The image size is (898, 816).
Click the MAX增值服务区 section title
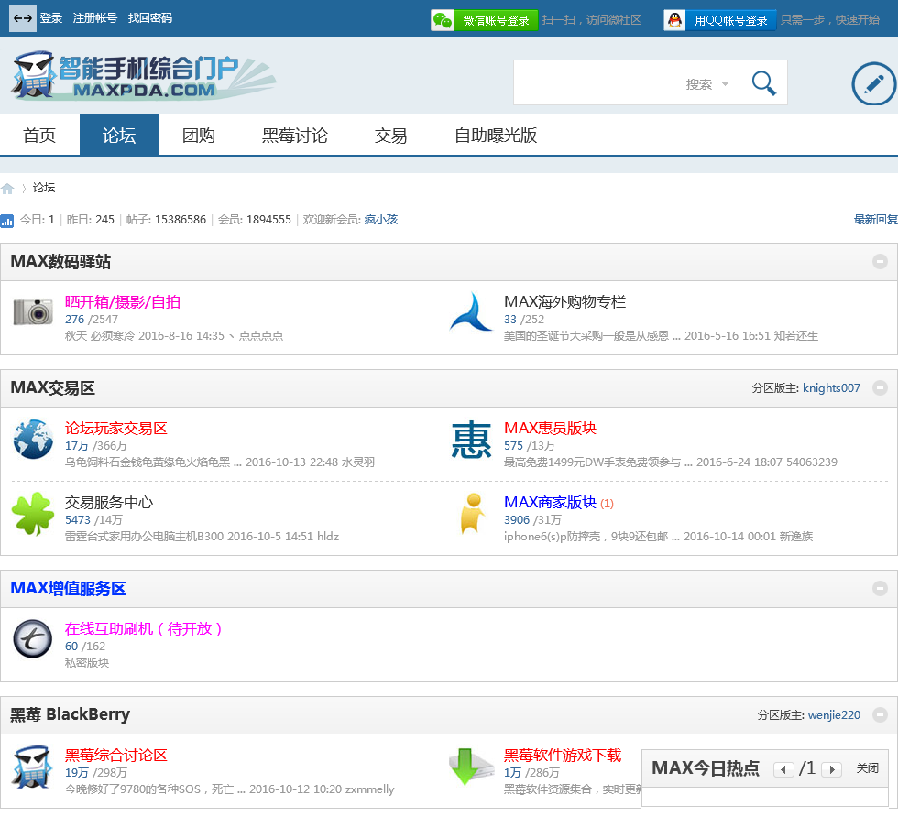pyautogui.click(x=68, y=588)
